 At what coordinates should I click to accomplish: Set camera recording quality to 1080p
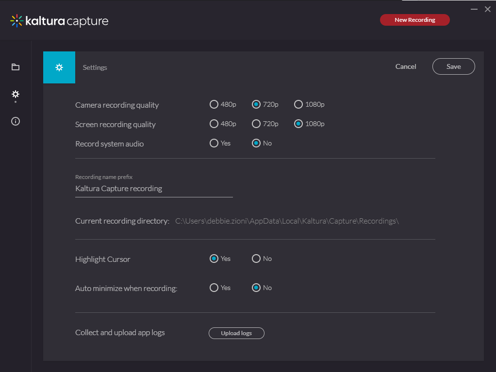[298, 104]
